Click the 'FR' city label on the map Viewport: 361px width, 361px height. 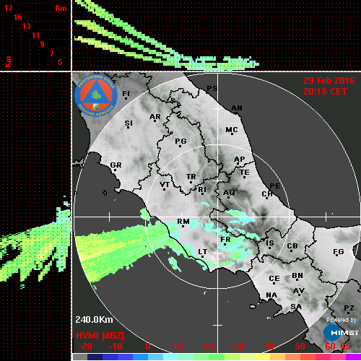(x=225, y=240)
